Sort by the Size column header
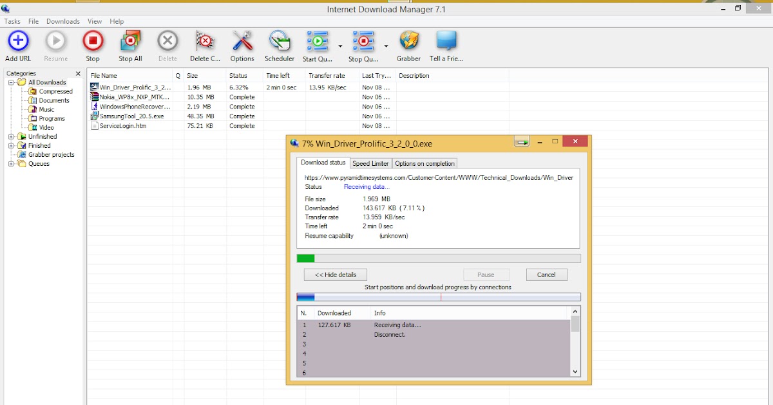 [x=205, y=75]
